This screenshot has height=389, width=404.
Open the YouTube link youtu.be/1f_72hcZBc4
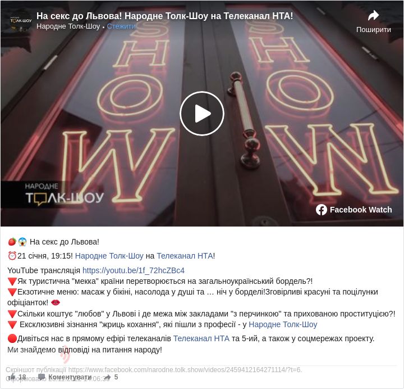click(133, 270)
